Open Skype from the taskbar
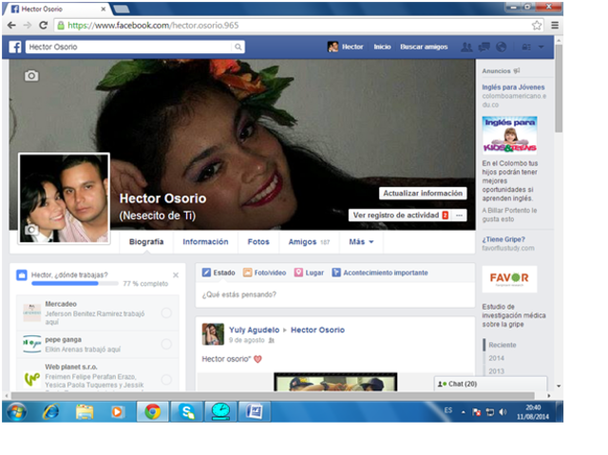Viewport: 608px width, 455px height. click(x=186, y=411)
